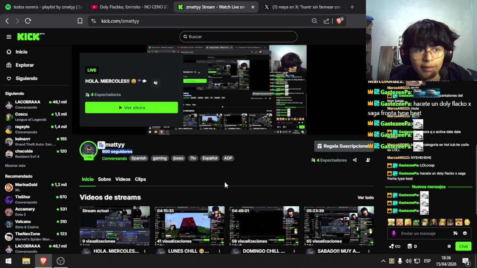477x268 pixels.
Task: Jump to Nuevos mensajes in chat
Action: [x=429, y=187]
